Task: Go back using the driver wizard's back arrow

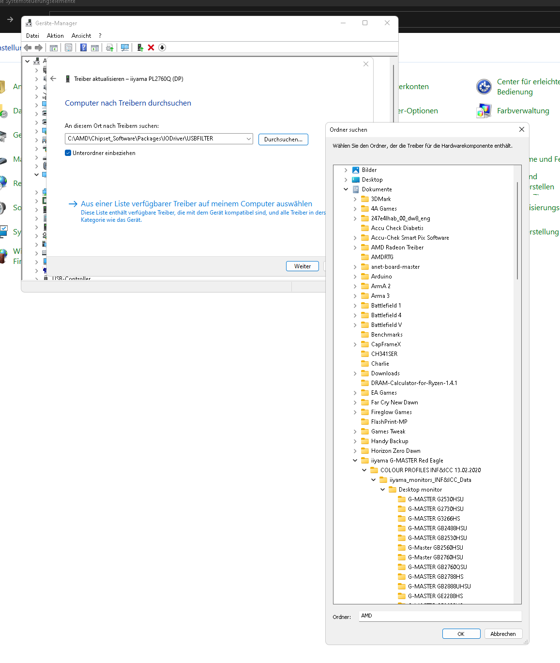Action: (x=53, y=78)
